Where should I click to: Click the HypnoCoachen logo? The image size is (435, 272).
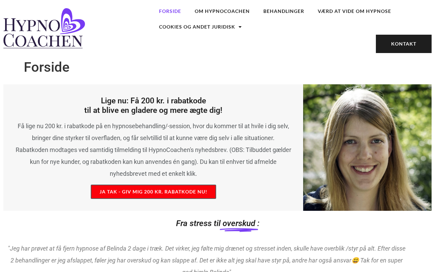(44, 28)
